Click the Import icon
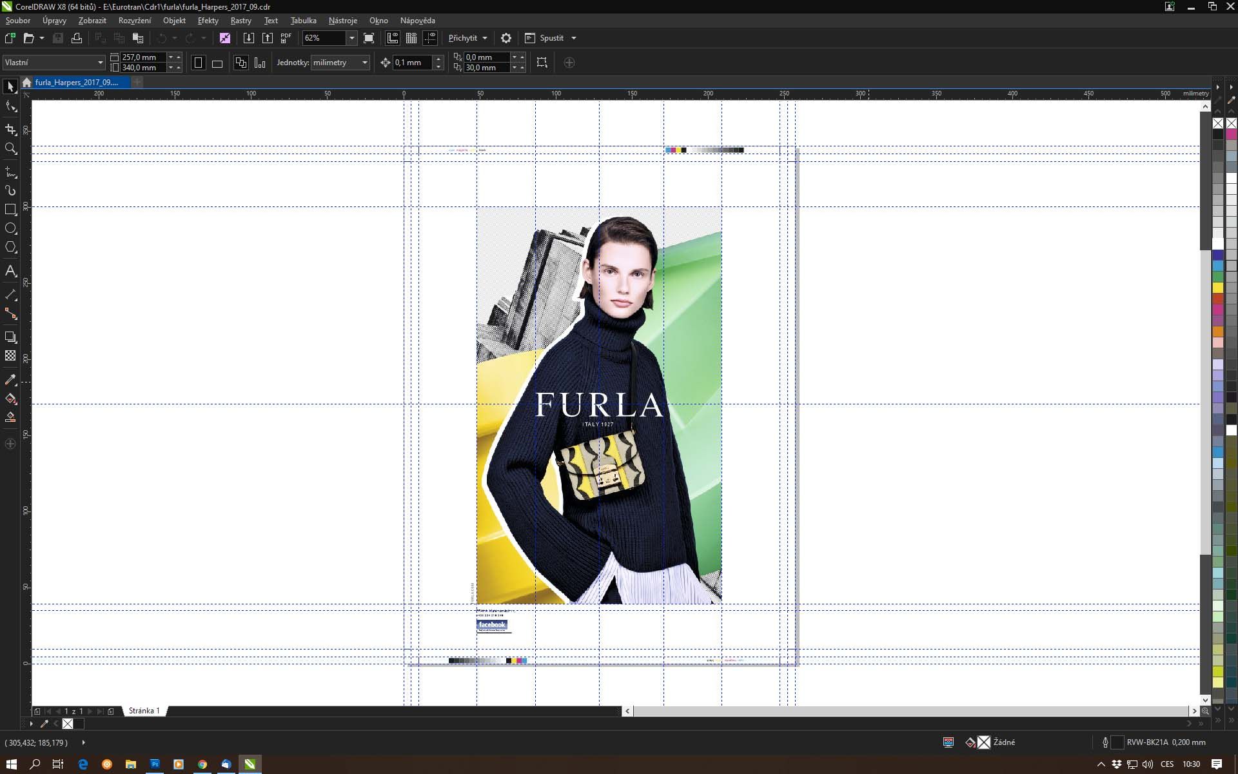Viewport: 1238px width, 774px height. click(x=248, y=38)
